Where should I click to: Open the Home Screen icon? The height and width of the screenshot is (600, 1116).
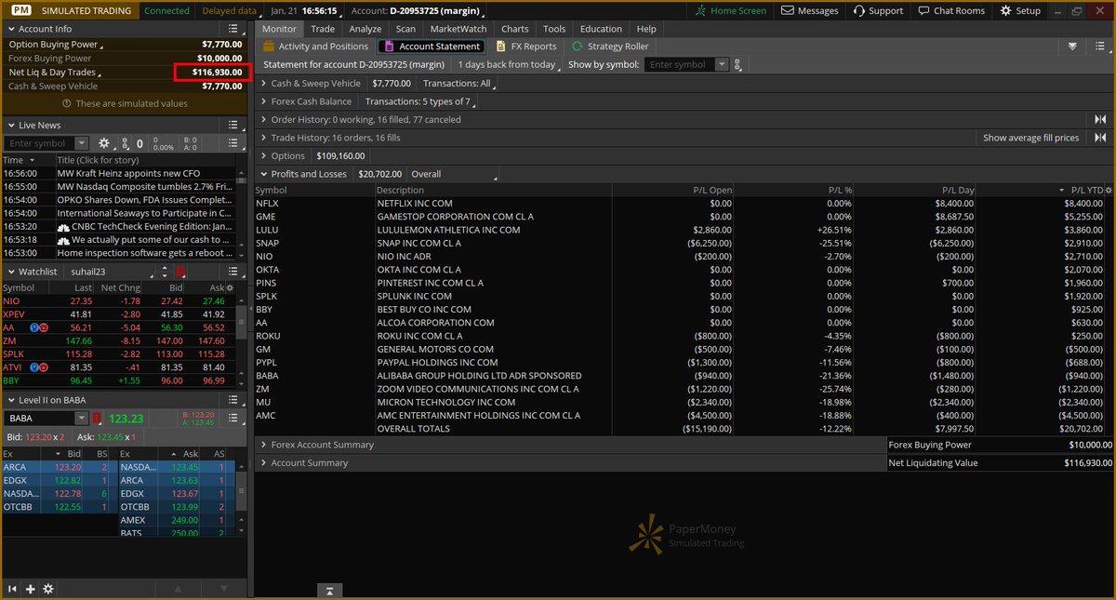click(700, 11)
